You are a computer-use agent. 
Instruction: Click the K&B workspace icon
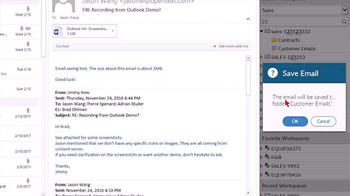(x=267, y=157)
